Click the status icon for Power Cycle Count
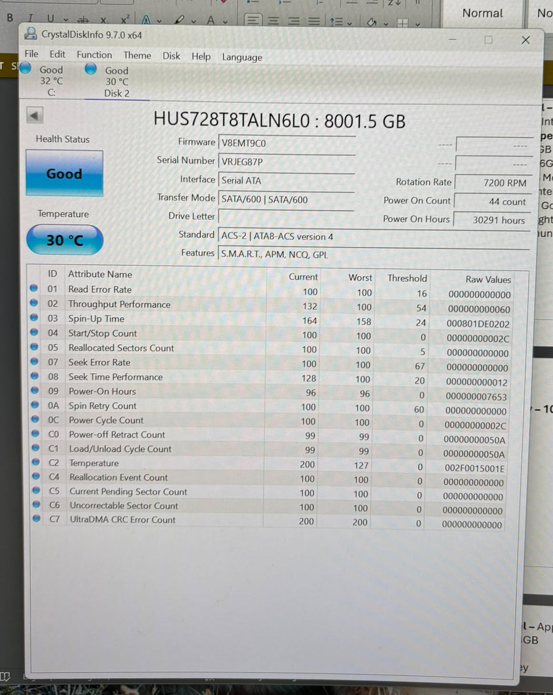The width and height of the screenshot is (553, 695). (35, 419)
